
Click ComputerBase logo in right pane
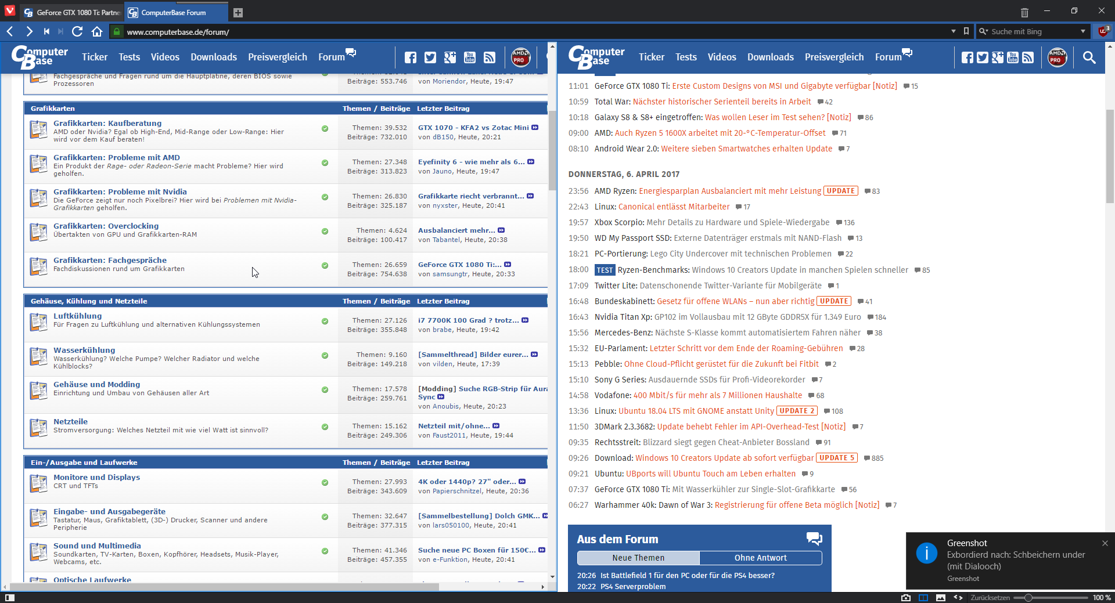(596, 57)
